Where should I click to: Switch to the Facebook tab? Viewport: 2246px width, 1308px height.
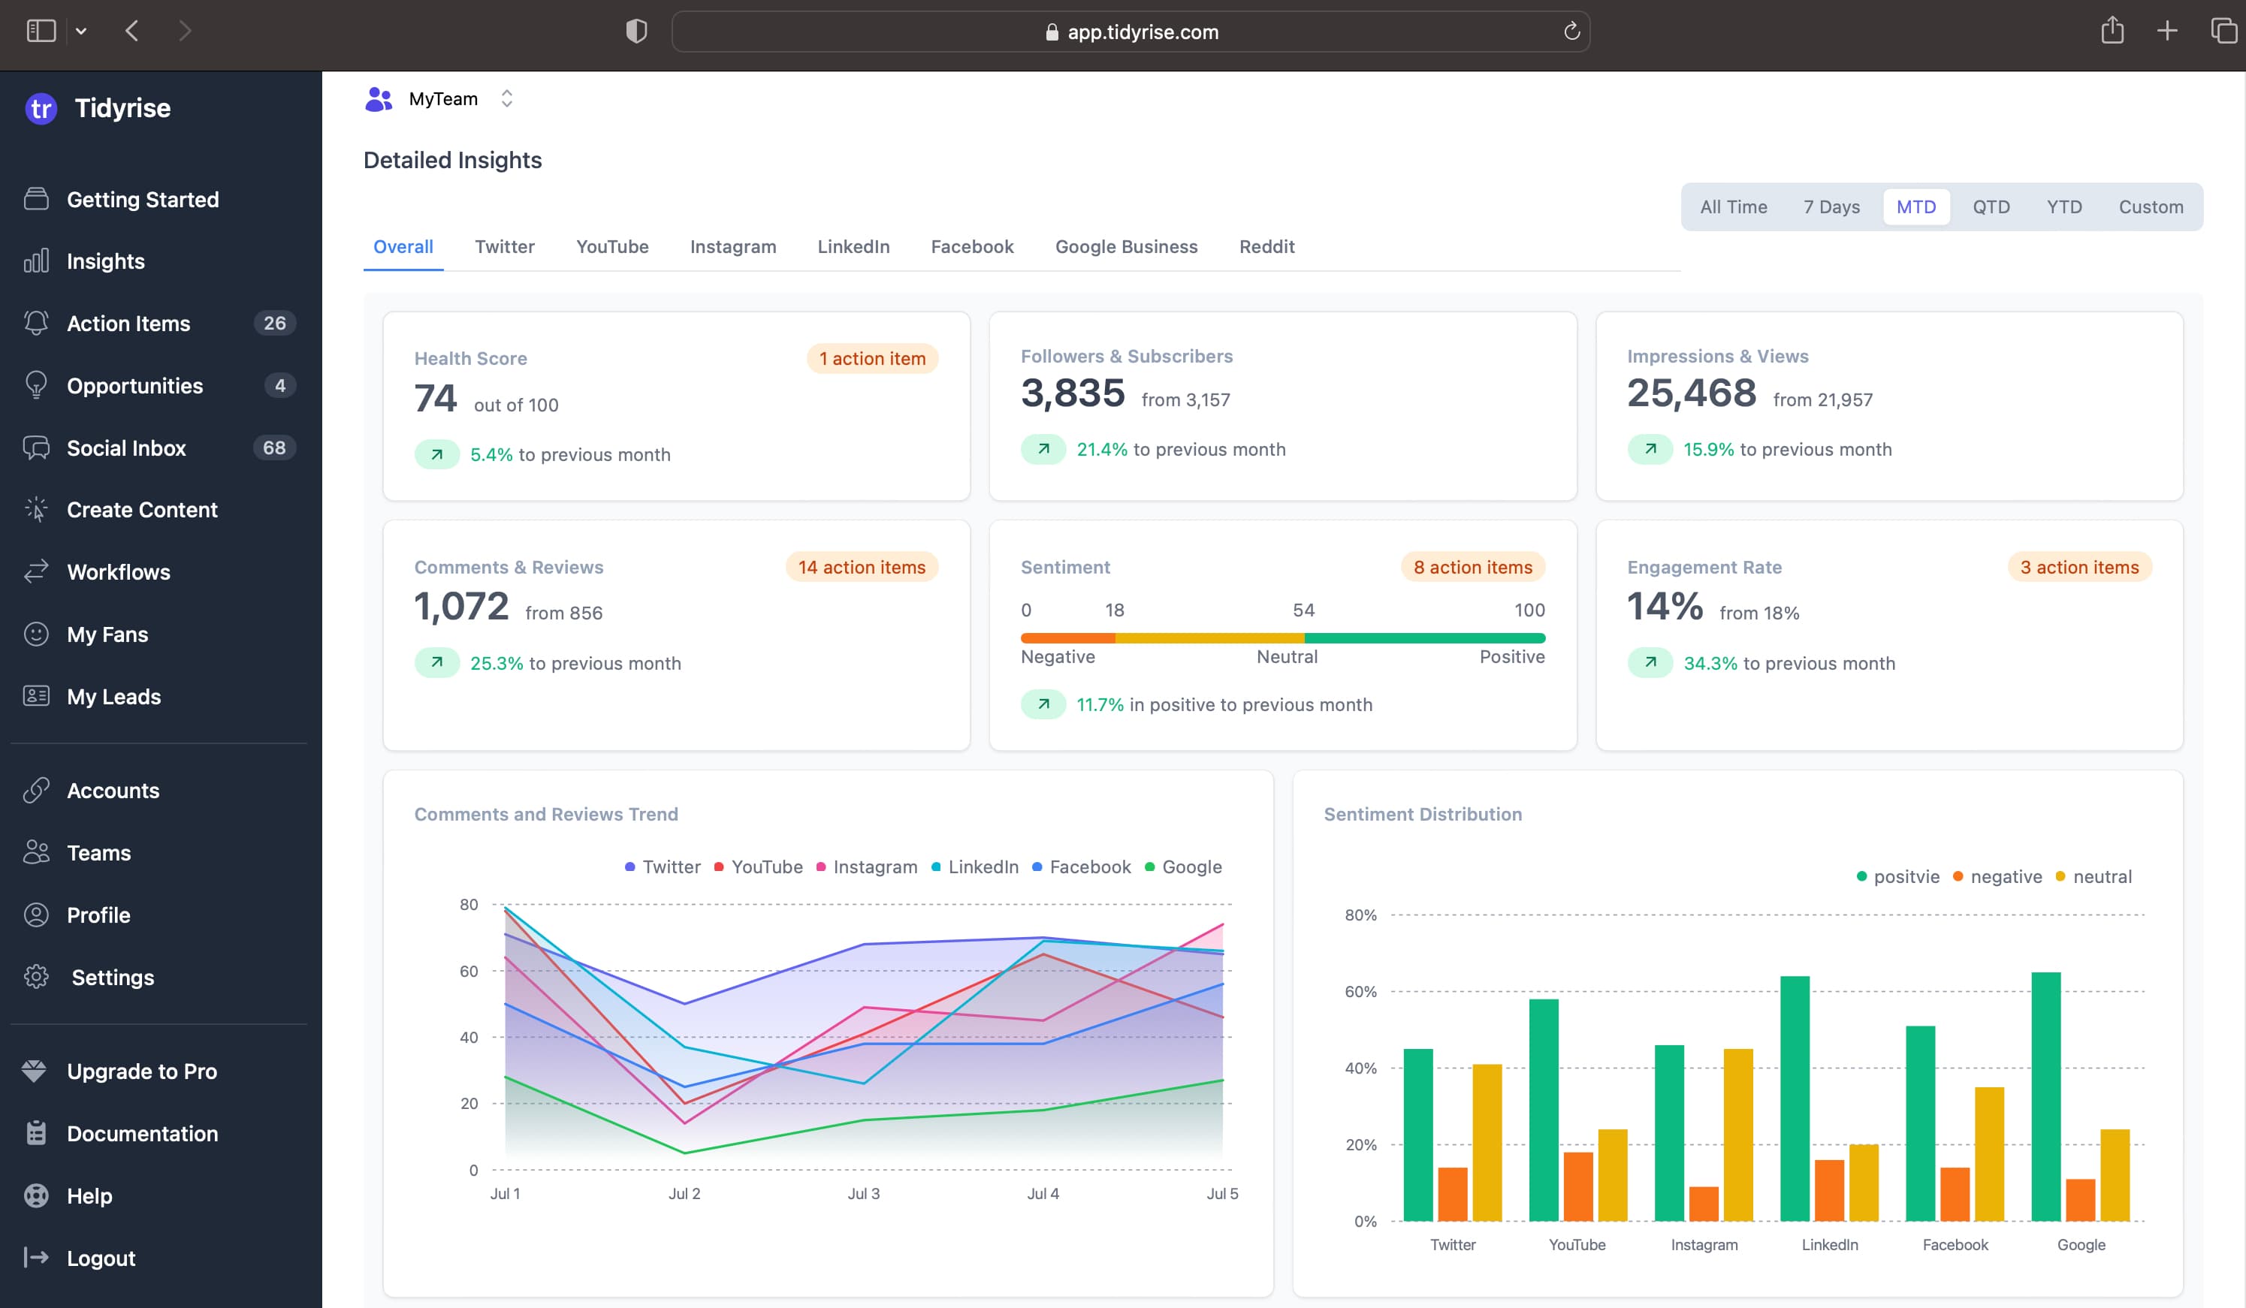(972, 247)
